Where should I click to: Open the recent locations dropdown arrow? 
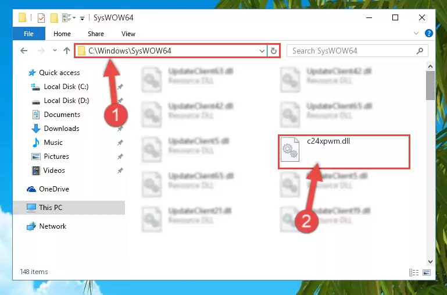pos(55,51)
